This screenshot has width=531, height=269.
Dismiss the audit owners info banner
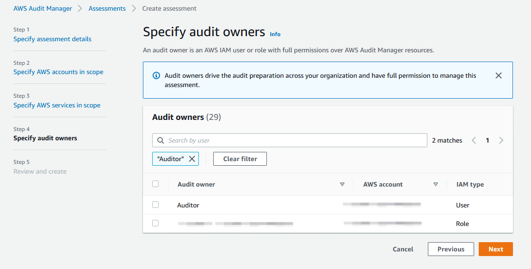tap(498, 75)
